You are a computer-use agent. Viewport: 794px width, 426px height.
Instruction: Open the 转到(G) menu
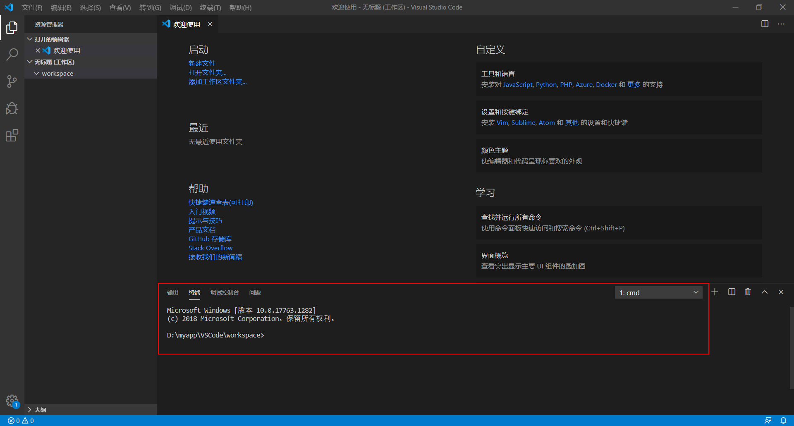click(x=150, y=7)
